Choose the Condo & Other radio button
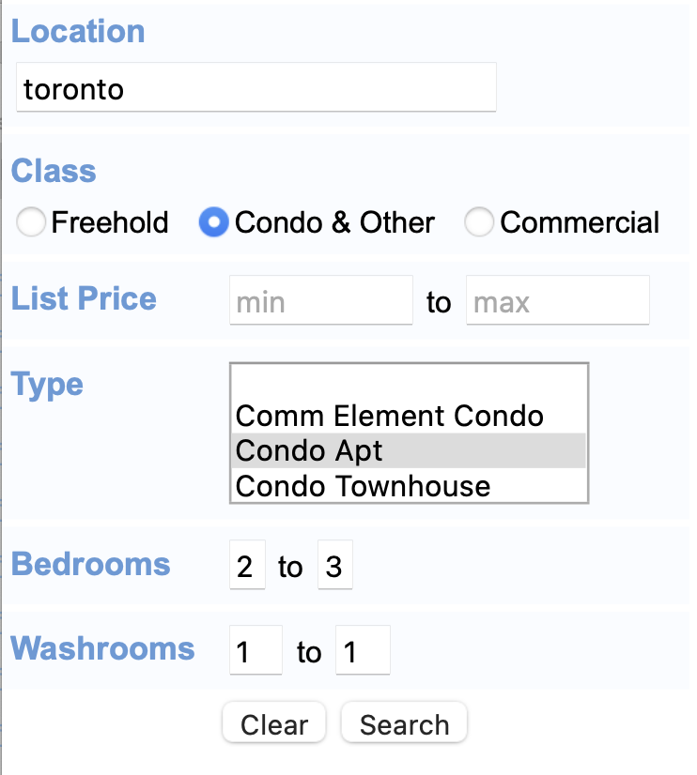The image size is (697, 775). 214,222
